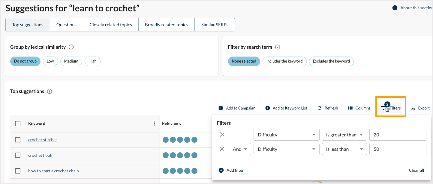
Task: Click the info icon beside About this section
Action: pyautogui.click(x=395, y=8)
